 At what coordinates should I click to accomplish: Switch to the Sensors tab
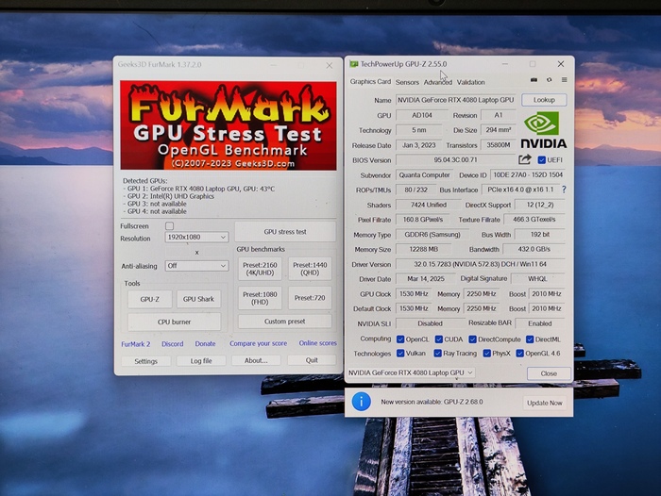[407, 82]
